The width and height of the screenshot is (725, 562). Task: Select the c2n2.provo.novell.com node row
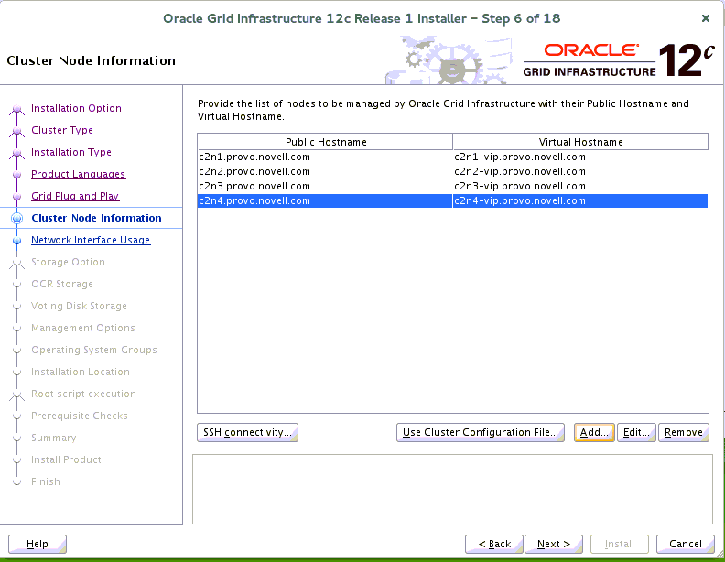254,171
